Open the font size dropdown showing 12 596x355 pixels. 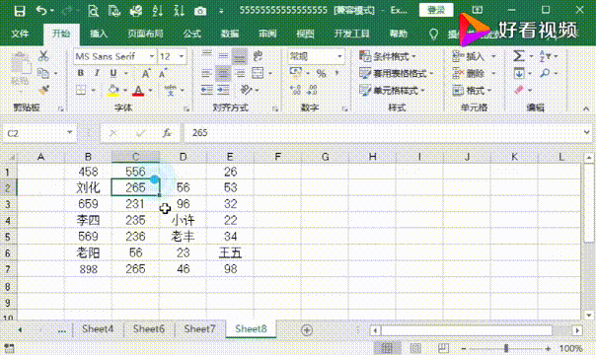[x=182, y=56]
